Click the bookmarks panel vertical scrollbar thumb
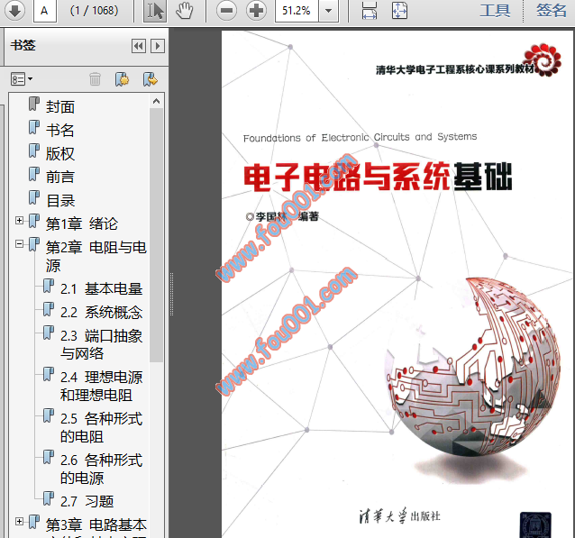 click(157, 234)
